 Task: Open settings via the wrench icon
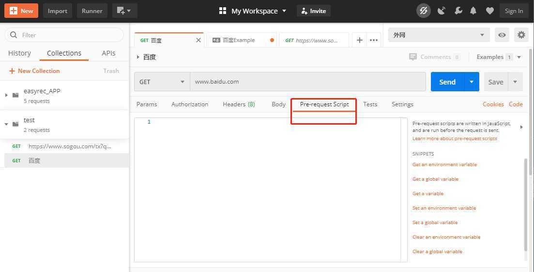click(458, 11)
